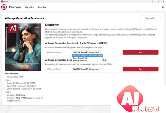Click the Procyon app icon in title bar
Viewport: 166px width, 113px height.
2,1
